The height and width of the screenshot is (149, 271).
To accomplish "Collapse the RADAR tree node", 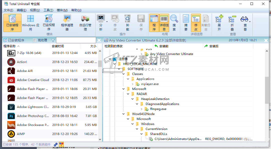I will pos(128,94).
